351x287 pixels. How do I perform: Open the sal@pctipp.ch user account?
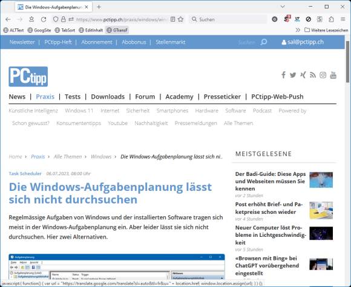coord(303,42)
